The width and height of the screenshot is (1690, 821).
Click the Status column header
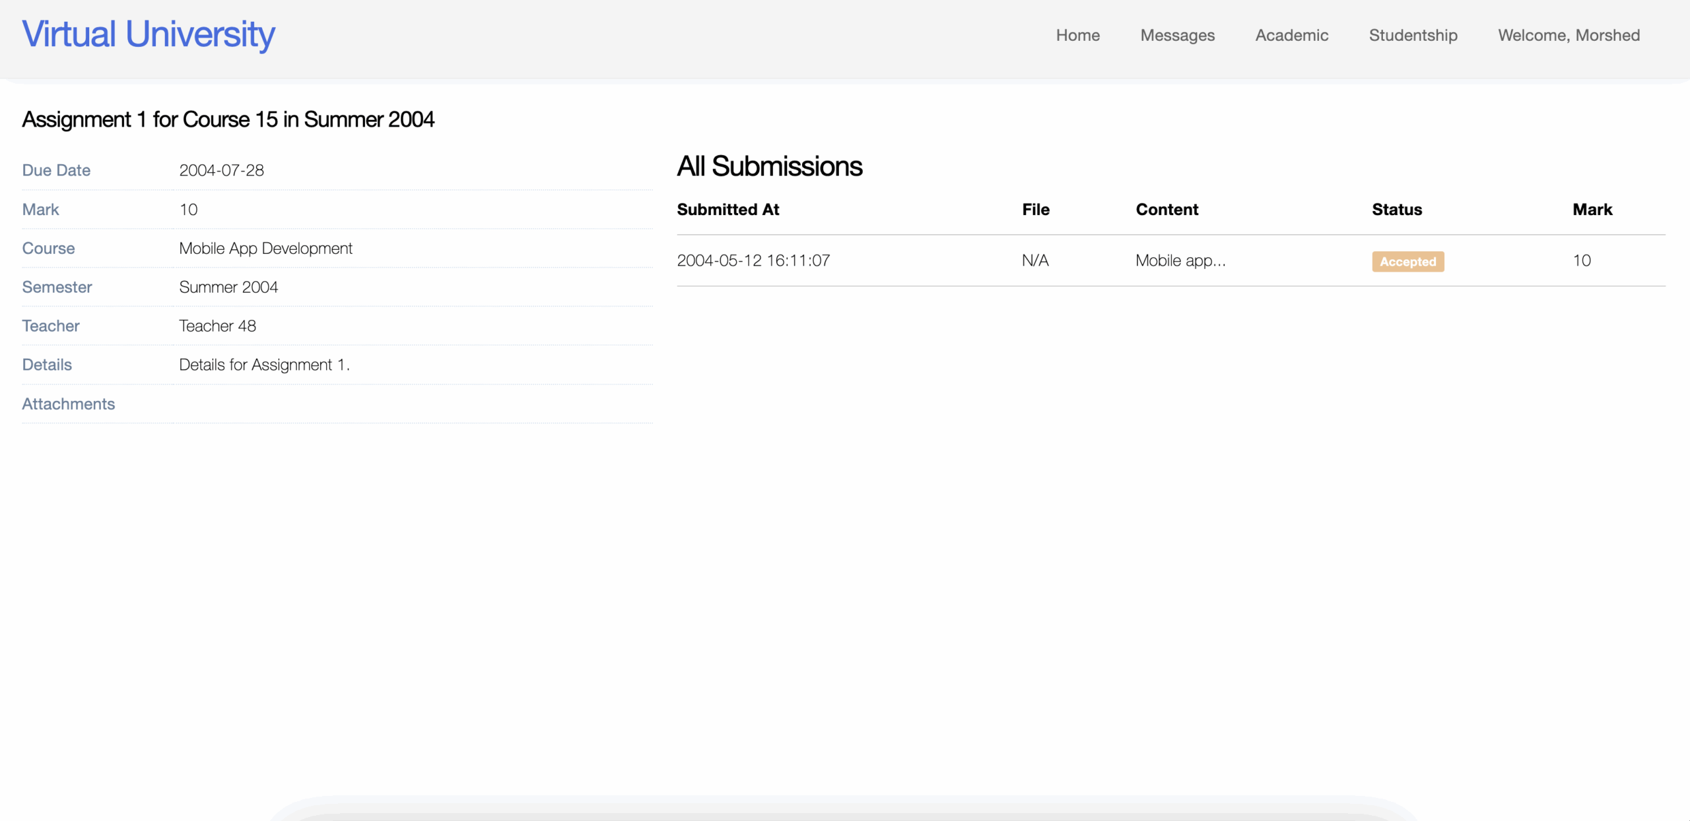coord(1396,210)
